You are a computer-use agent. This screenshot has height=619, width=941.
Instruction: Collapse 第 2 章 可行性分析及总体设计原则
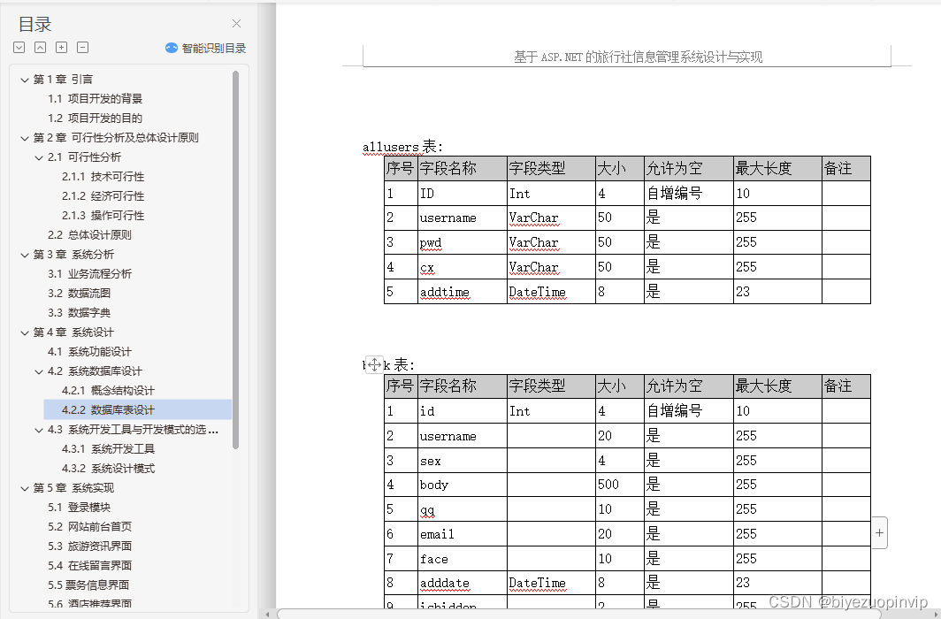click(x=24, y=137)
